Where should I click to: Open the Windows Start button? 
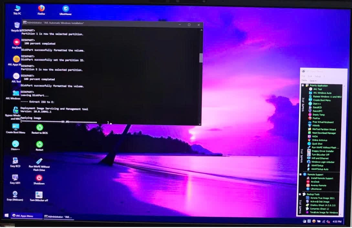(x=6, y=215)
